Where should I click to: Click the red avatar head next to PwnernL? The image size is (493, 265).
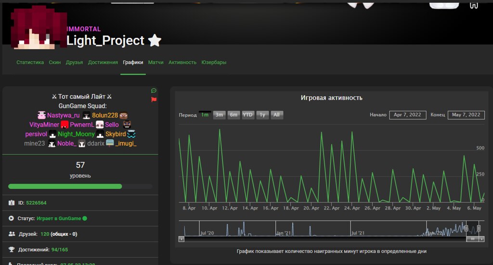65,125
